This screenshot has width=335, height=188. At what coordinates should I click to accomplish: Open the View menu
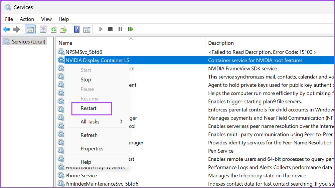click(46, 19)
